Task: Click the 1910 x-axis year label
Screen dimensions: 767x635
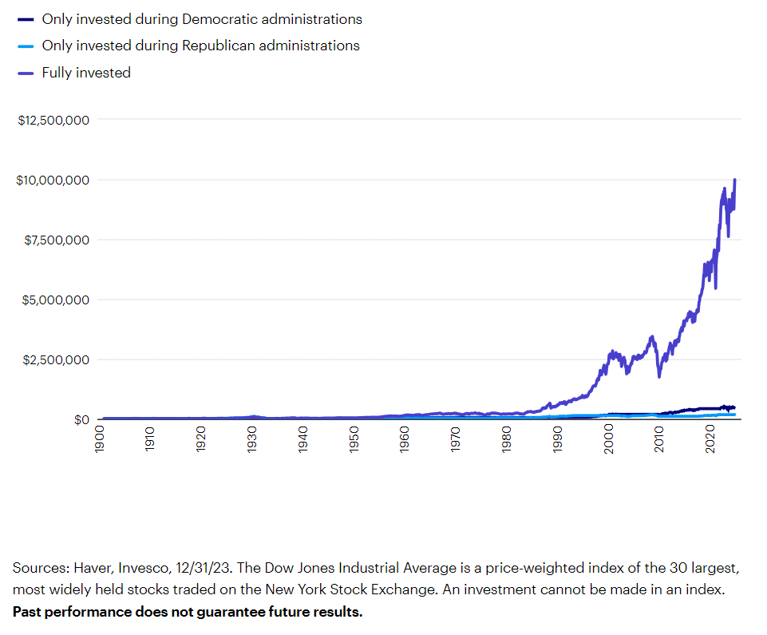Action: pyautogui.click(x=150, y=439)
